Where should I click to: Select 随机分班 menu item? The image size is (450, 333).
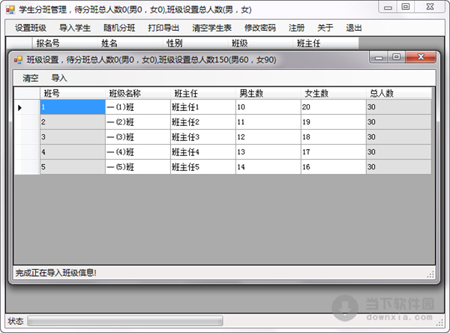tap(119, 28)
